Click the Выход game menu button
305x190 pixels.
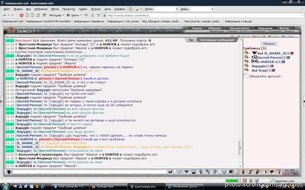(284, 28)
